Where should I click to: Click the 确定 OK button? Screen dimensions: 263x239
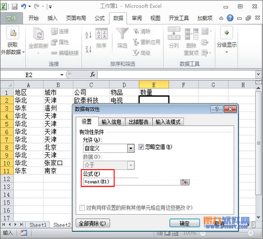tap(184, 223)
